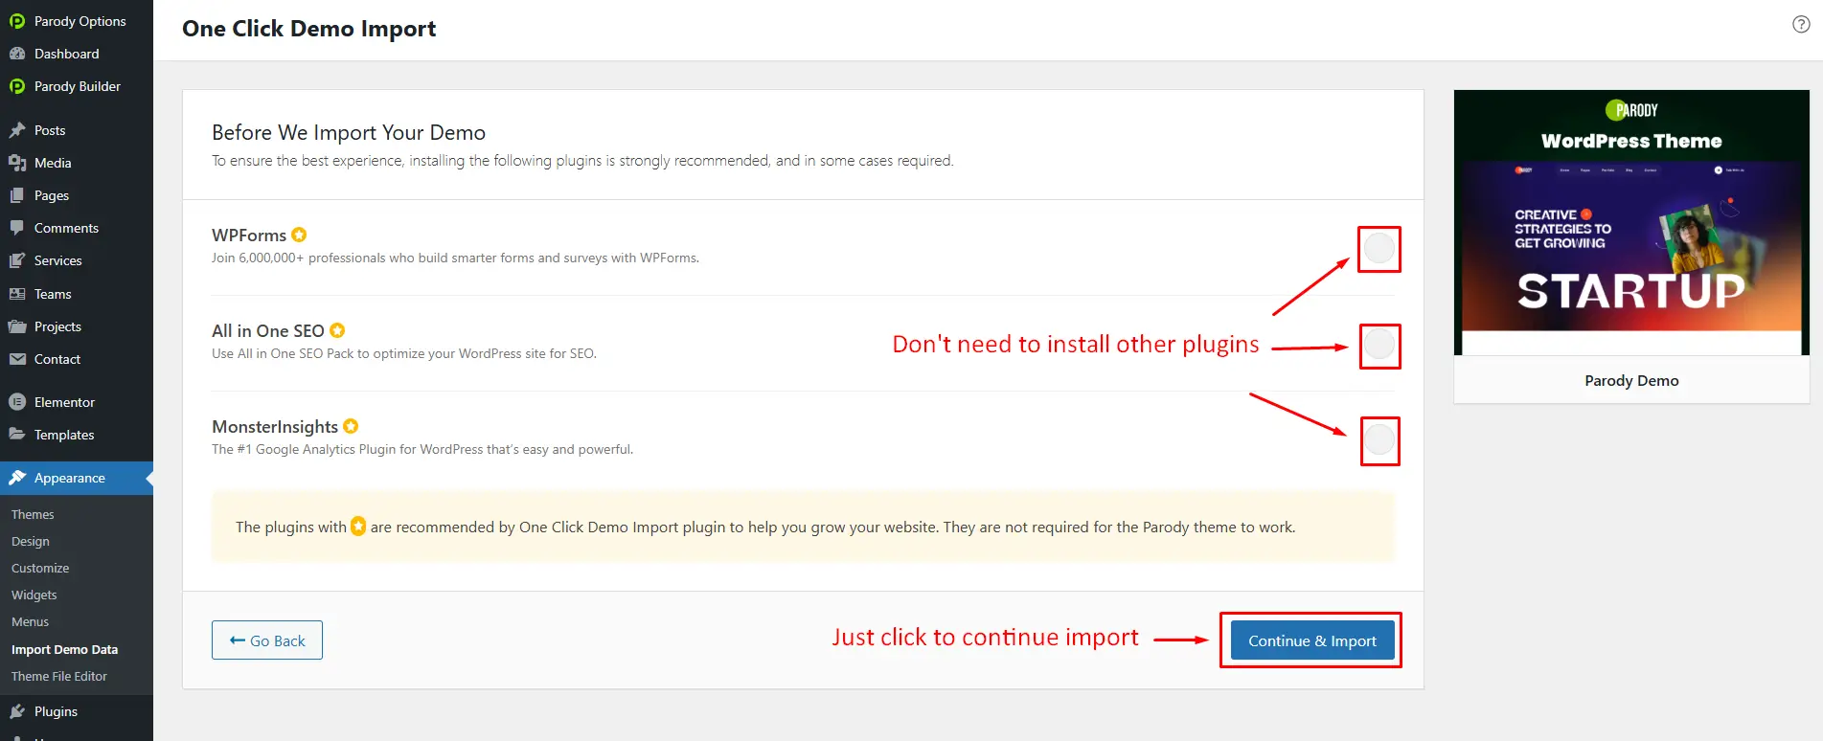Viewport: 1823px width, 741px height.
Task: Open Import Demo Data submenu
Action: 64,649
